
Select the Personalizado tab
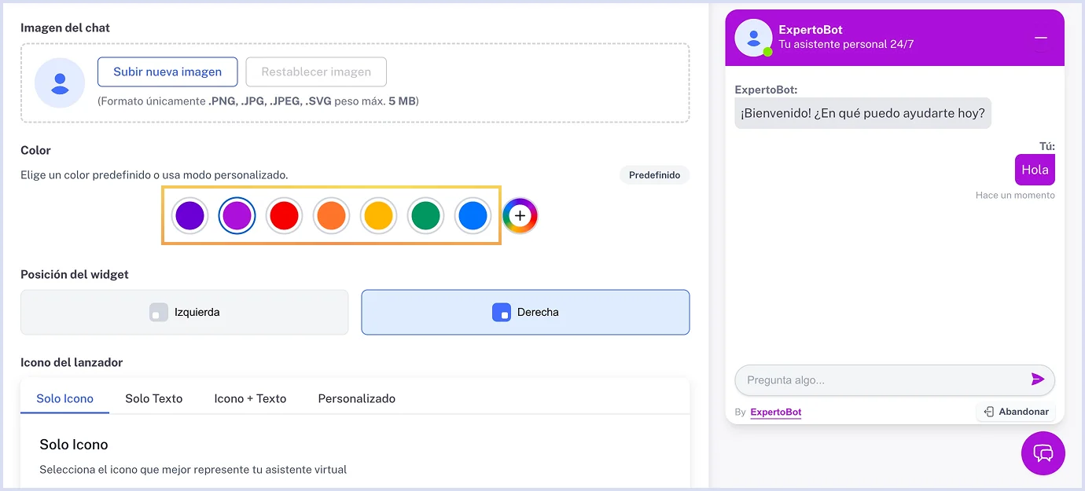[356, 398]
